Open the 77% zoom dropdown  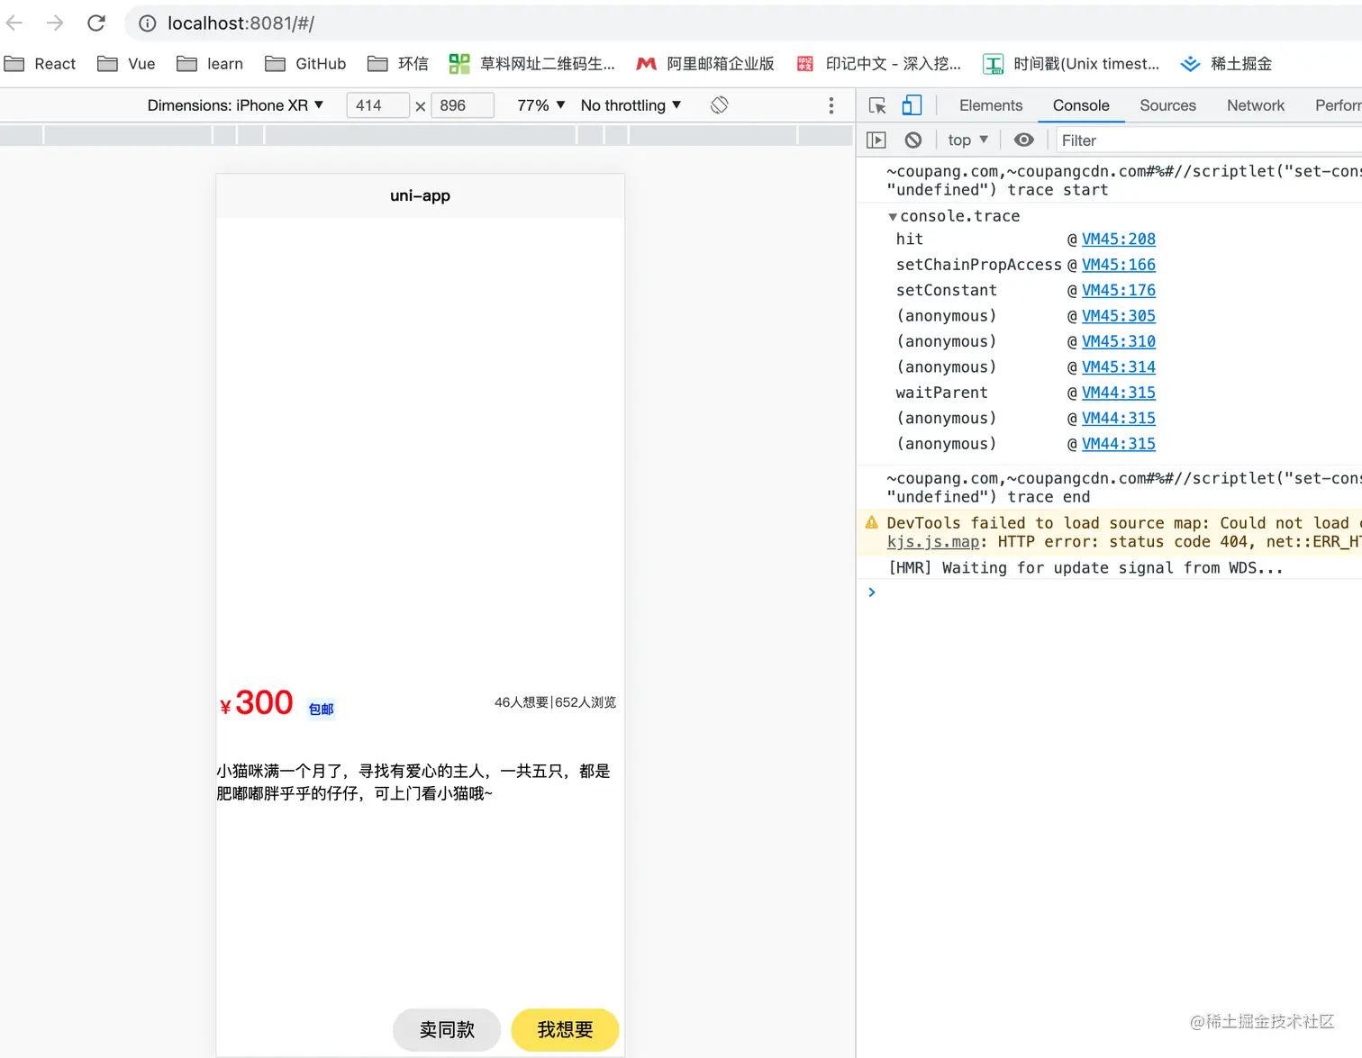pos(541,105)
